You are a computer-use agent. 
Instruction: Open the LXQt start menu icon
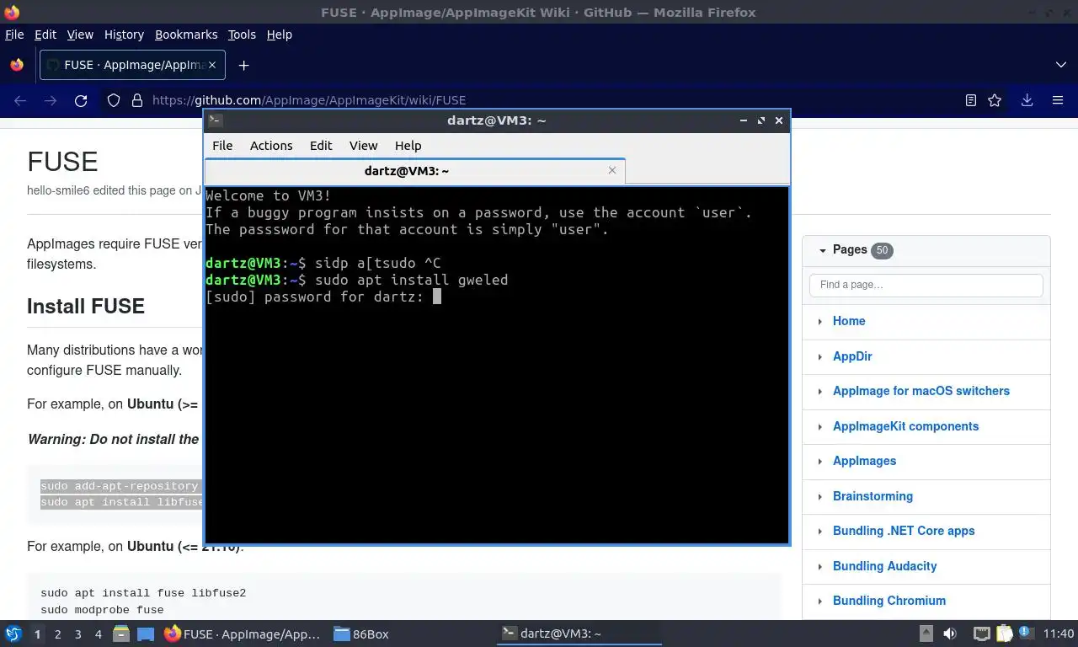pos(13,634)
